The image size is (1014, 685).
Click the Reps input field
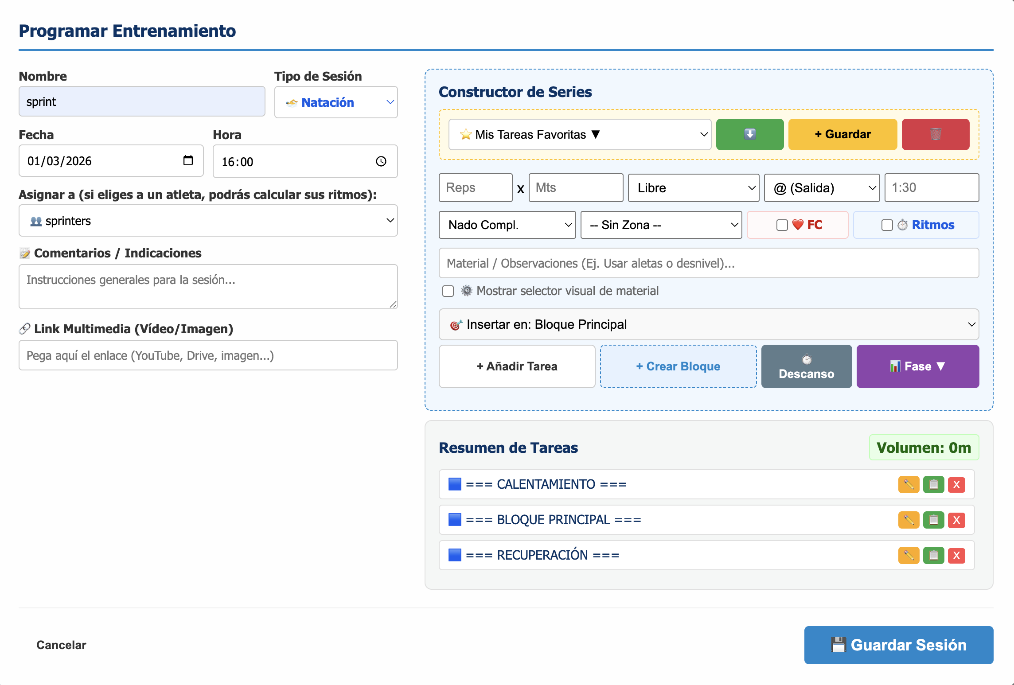475,188
